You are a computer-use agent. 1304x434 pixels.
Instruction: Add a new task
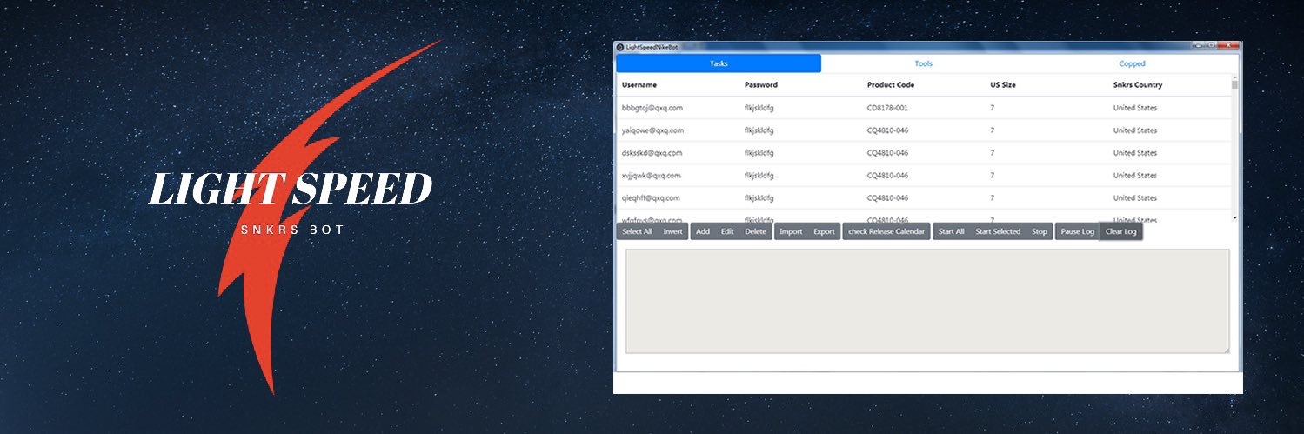pyautogui.click(x=703, y=231)
